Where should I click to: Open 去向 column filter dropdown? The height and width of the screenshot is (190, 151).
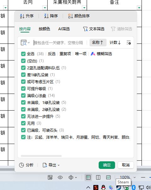45,8
